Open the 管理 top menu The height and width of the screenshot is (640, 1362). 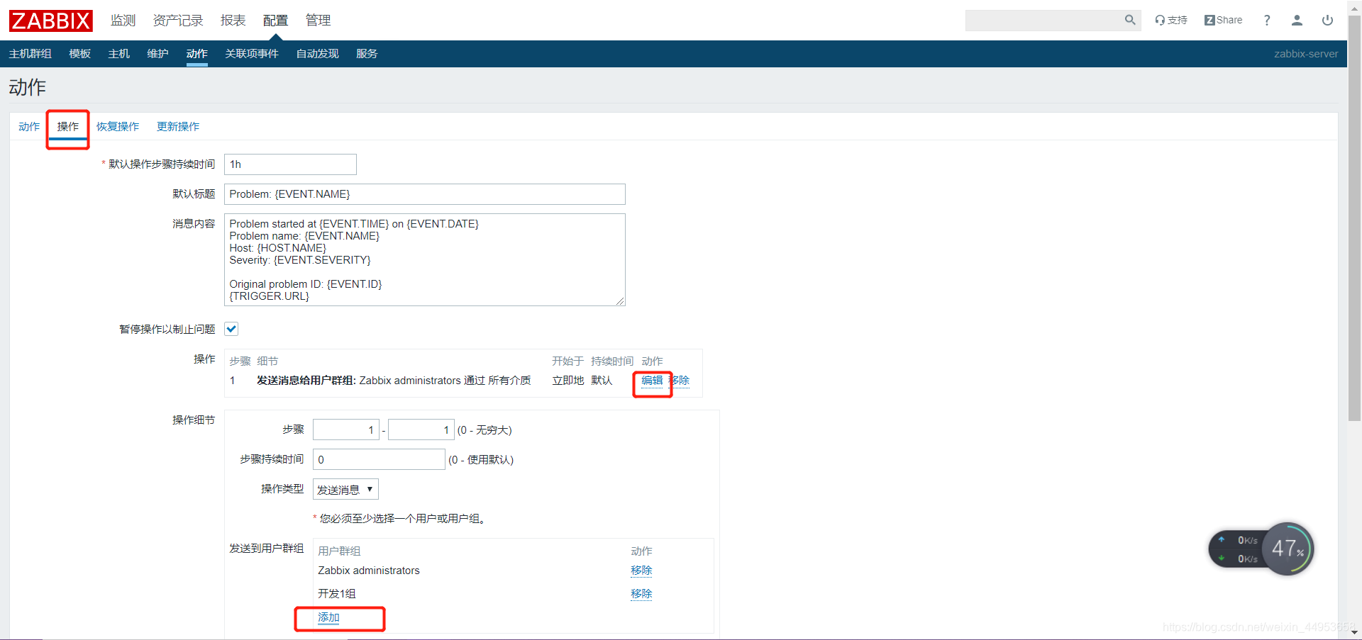coord(318,21)
